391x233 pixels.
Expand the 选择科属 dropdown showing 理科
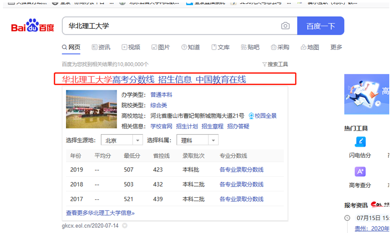198,140
